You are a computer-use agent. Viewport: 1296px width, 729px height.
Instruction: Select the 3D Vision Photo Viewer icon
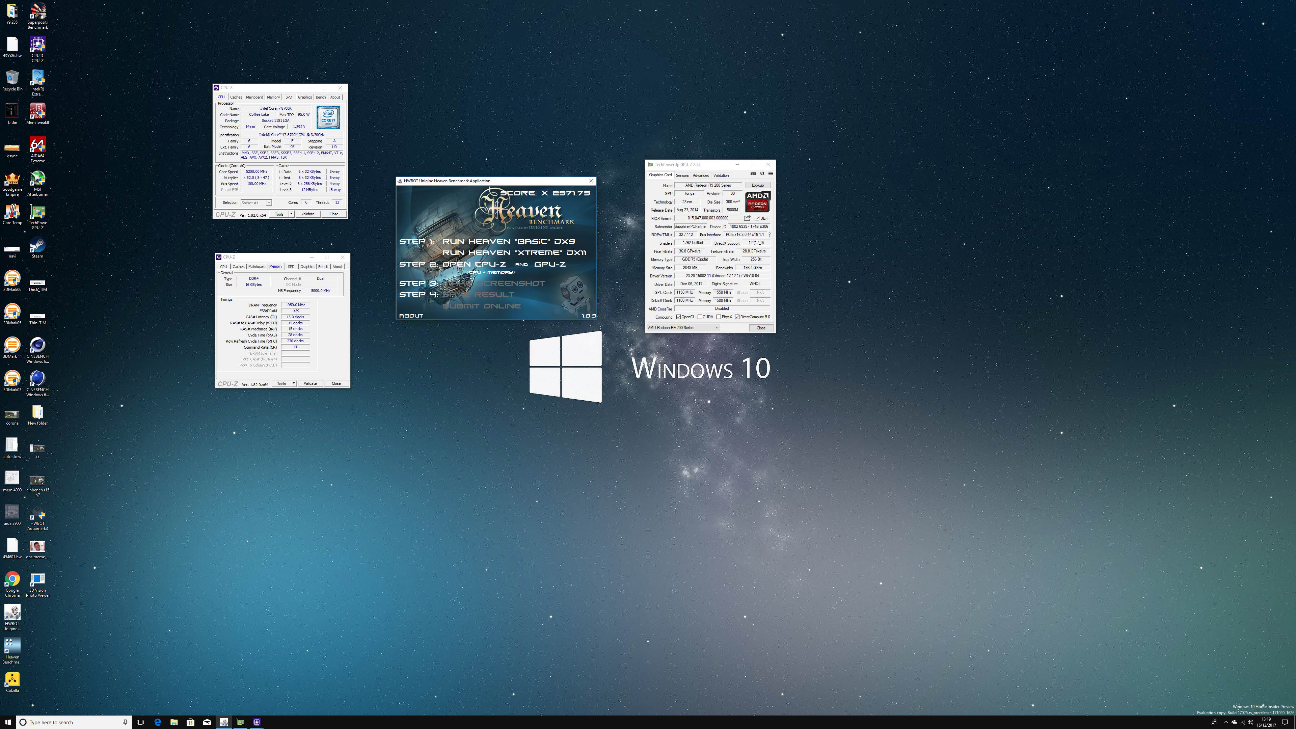click(x=37, y=584)
